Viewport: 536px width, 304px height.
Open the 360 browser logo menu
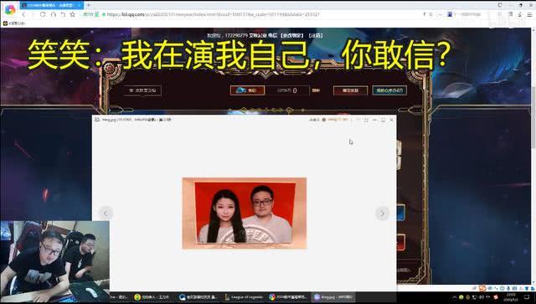(10, 9)
